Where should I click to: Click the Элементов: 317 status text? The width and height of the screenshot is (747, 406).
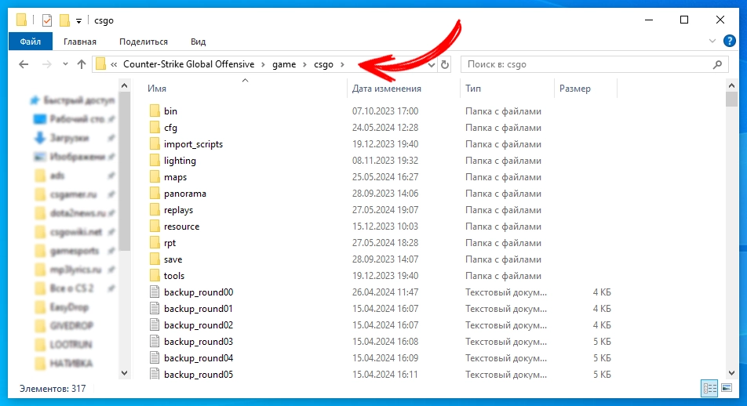point(53,389)
